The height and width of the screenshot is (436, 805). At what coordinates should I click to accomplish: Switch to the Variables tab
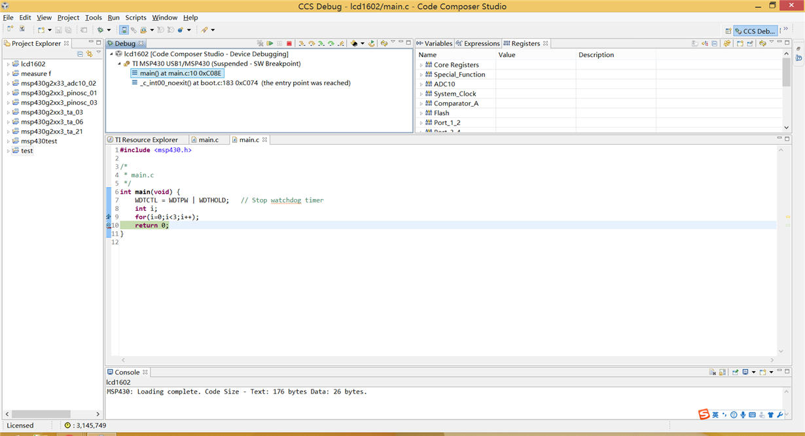click(x=437, y=44)
